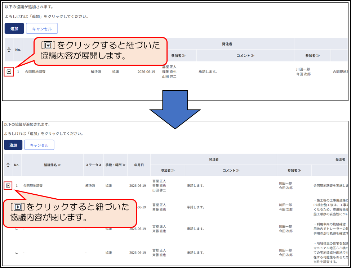The width and height of the screenshot is (351, 268).
Task: Click the 受注者 group header
Action: point(340,160)
